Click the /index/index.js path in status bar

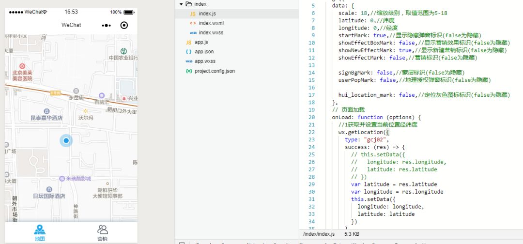[x=319, y=234]
